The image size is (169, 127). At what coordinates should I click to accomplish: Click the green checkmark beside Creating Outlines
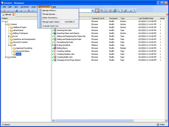click(53, 51)
